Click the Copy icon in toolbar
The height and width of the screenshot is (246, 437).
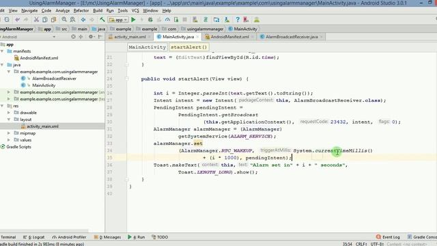(45, 20)
